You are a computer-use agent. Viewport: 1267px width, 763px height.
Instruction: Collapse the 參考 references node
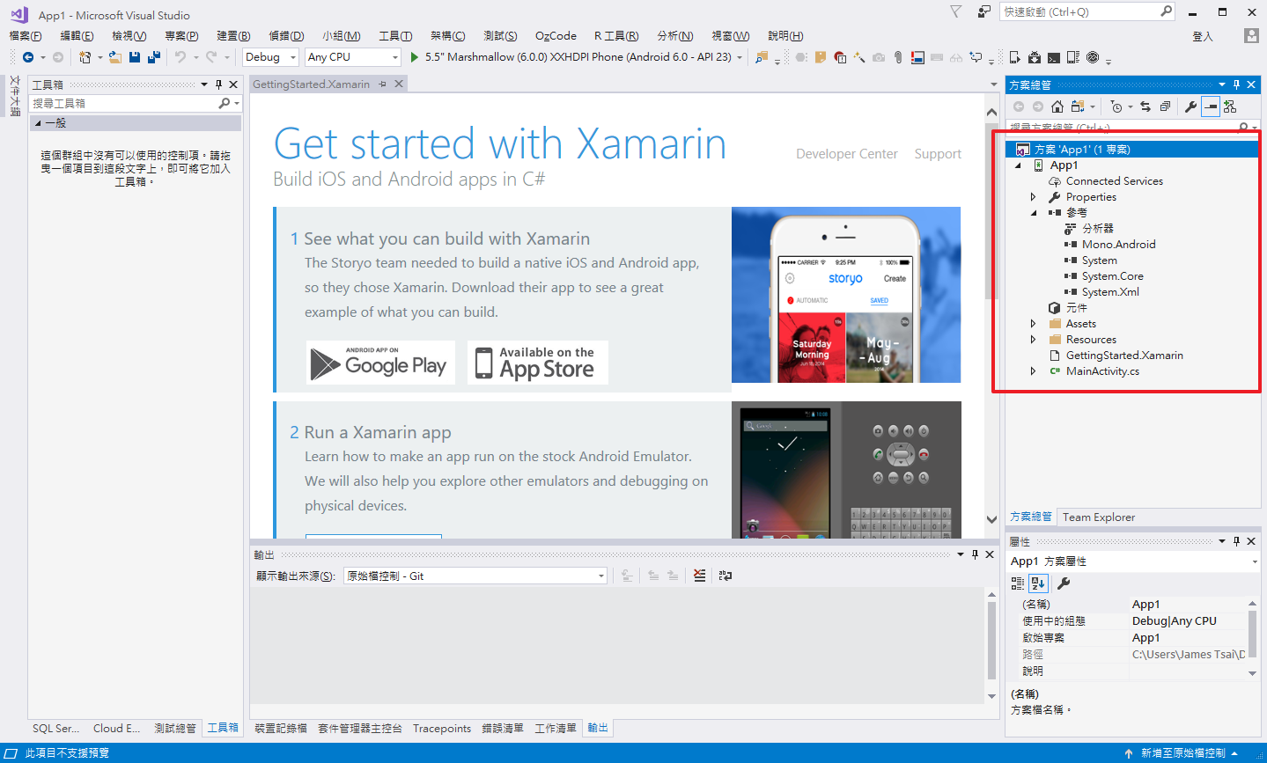tap(1035, 213)
